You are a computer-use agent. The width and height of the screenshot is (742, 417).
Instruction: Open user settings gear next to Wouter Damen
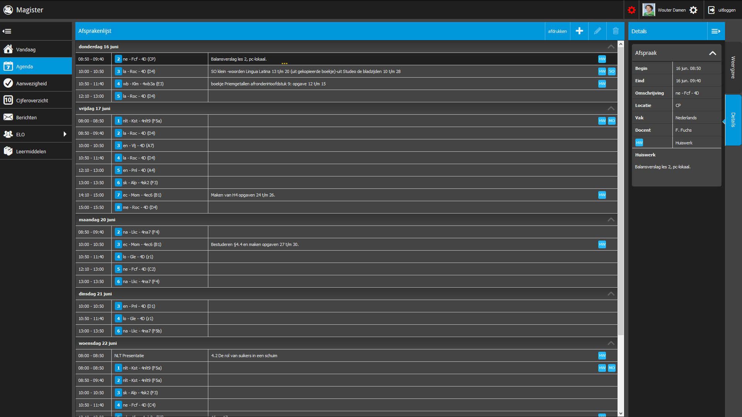tap(694, 10)
